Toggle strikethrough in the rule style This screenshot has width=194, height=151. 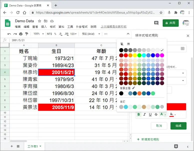pyautogui.click(x=156, y=114)
